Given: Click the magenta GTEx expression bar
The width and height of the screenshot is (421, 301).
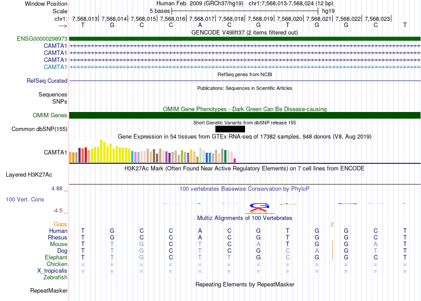Looking at the screenshot, I should (235, 160).
